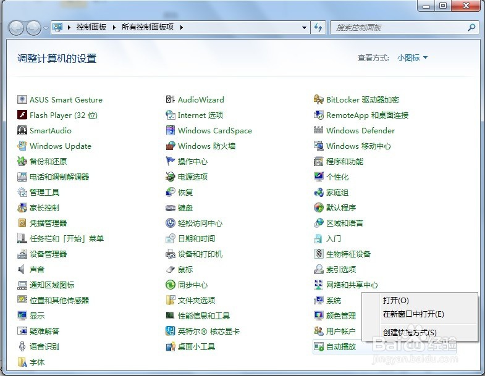Image resolution: width=485 pixels, height=376 pixels.
Task: Open the 英特尔® 核芯显卡 link
Action: (x=209, y=331)
